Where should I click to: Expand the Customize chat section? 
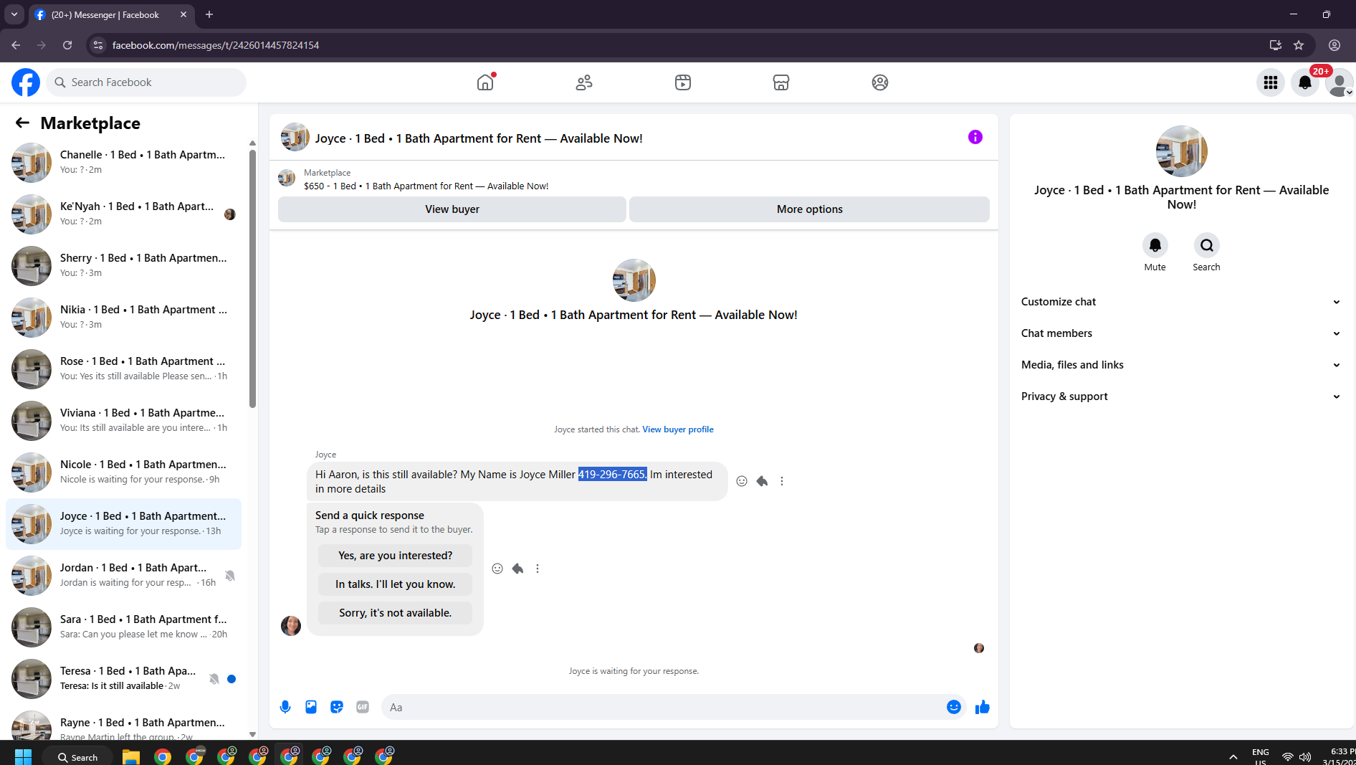point(1181,302)
